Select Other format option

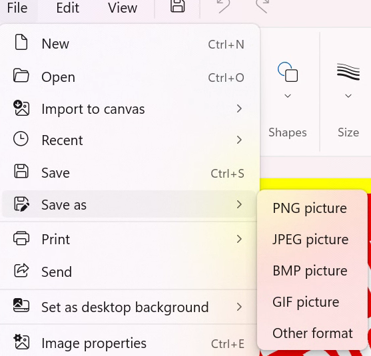(312, 333)
